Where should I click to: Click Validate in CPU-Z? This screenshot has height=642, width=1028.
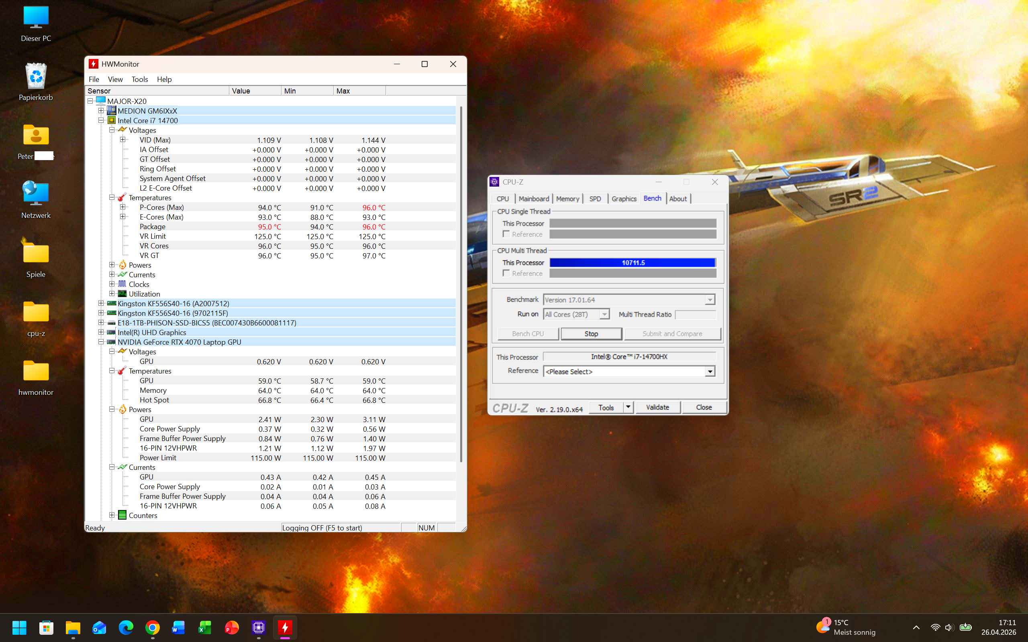[658, 407]
